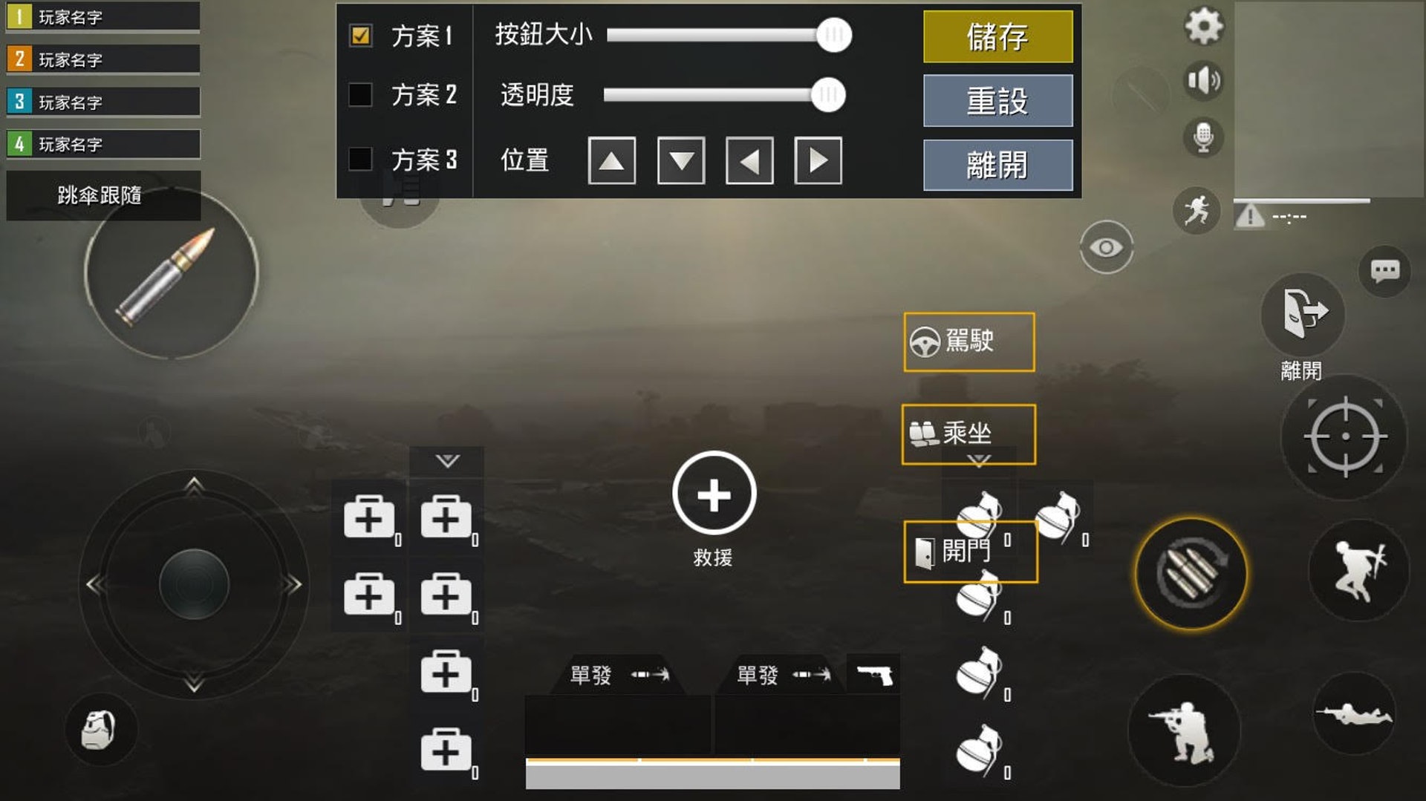The image size is (1426, 801).
Task: Open the backpack inventory icon
Action: 99,730
